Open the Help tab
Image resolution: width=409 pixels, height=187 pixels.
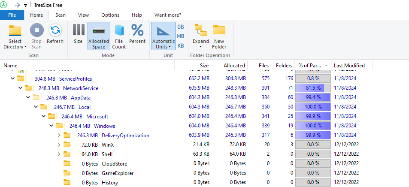[x=136, y=15]
